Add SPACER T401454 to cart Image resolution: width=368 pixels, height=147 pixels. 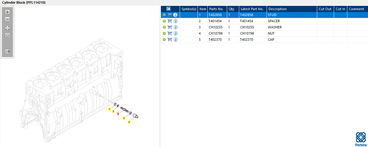point(170,21)
